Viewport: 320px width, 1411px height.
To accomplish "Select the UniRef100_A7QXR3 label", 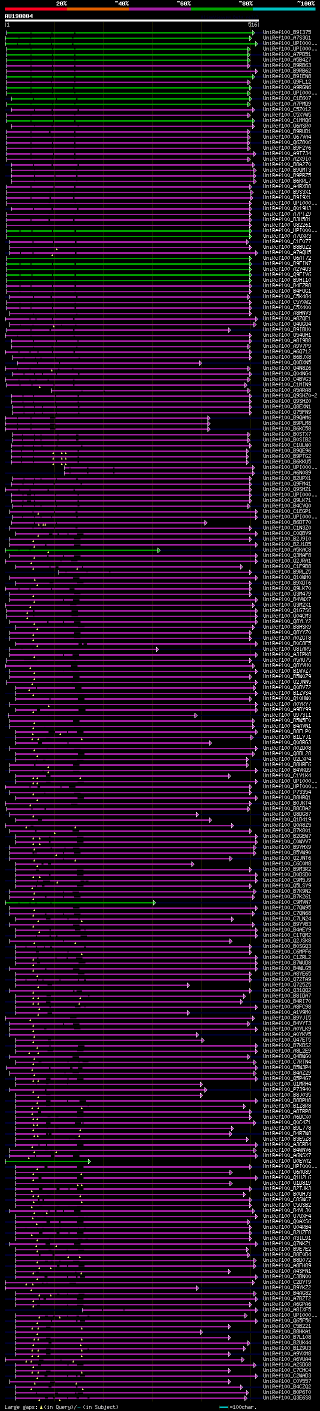I will (287, 236).
